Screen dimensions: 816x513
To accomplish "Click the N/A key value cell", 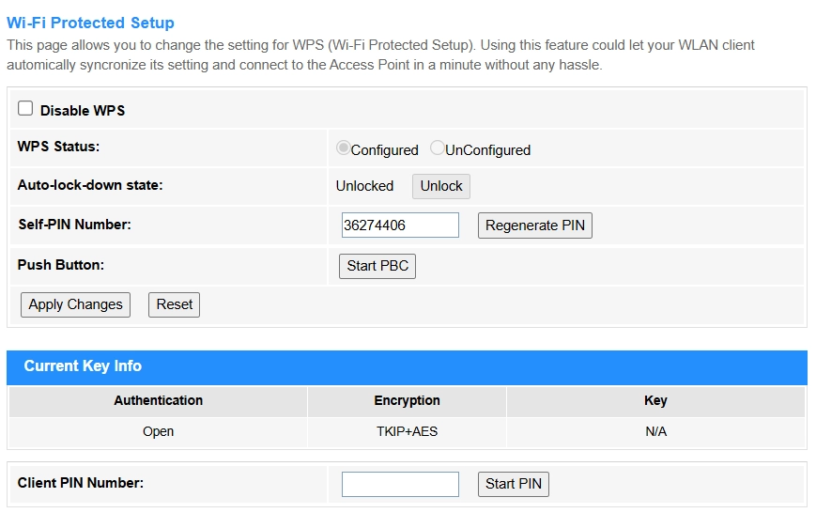I will [655, 432].
